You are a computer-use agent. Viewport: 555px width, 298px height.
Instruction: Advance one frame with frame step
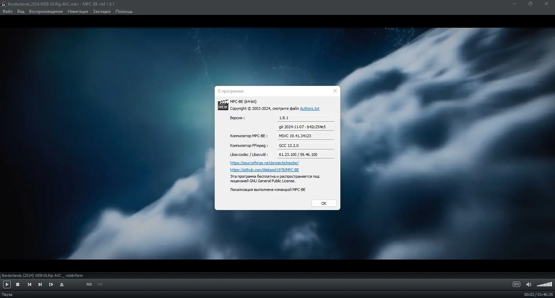51,284
